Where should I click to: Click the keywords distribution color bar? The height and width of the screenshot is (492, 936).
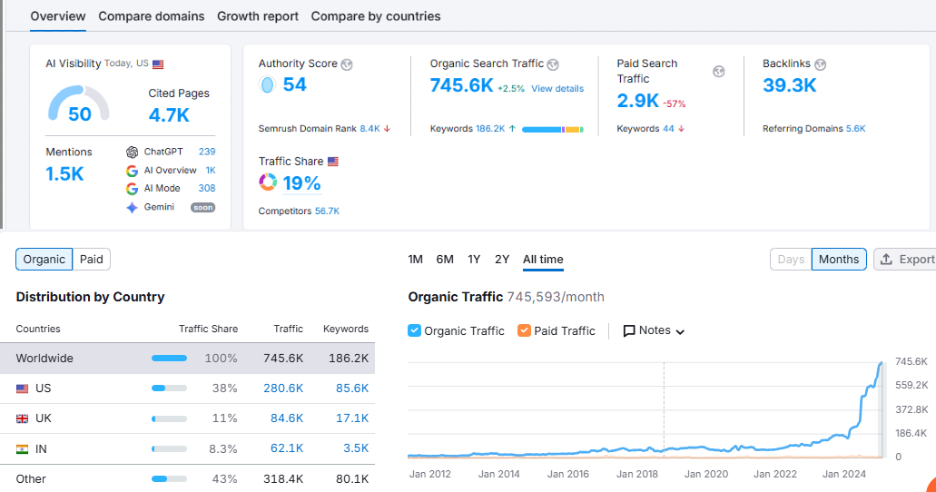(x=552, y=130)
